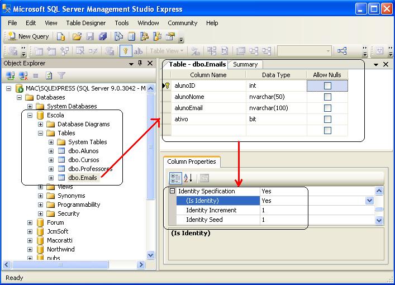Click the Stop square icon in Object Explorer

click(x=36, y=75)
